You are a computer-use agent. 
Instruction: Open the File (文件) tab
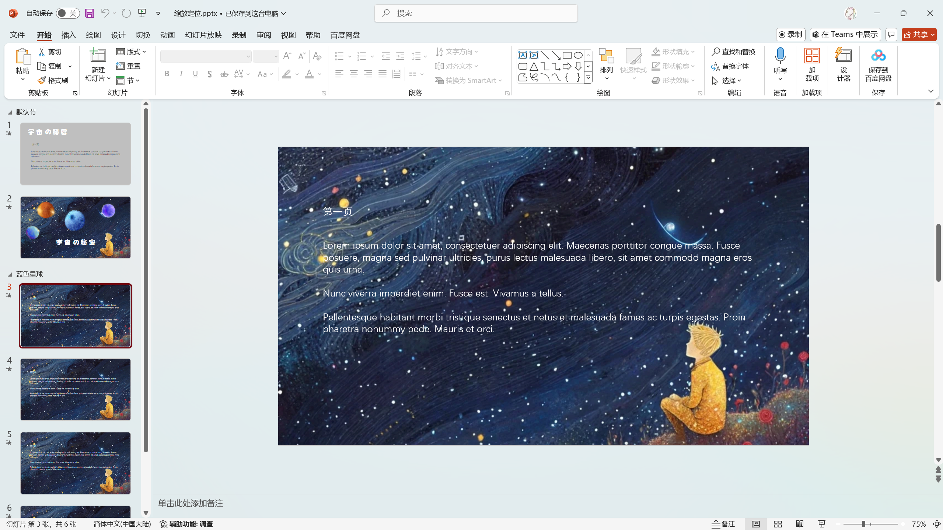click(17, 35)
